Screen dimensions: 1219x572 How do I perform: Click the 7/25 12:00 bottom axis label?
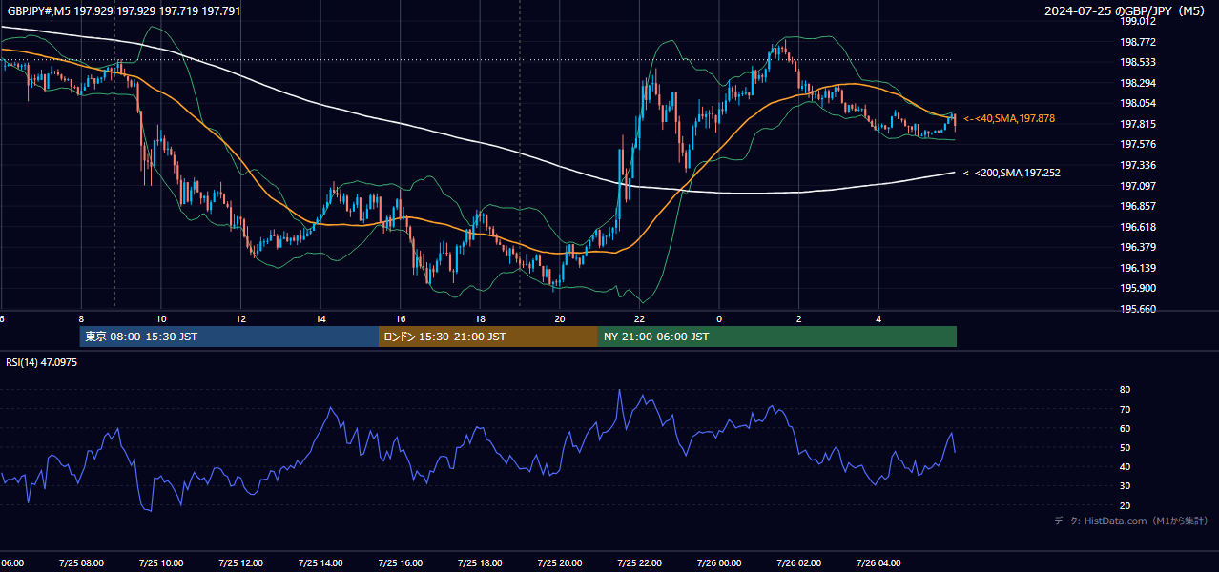(x=241, y=563)
